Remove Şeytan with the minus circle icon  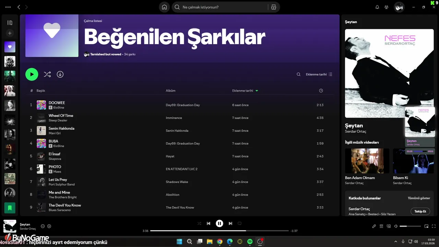(x=43, y=226)
